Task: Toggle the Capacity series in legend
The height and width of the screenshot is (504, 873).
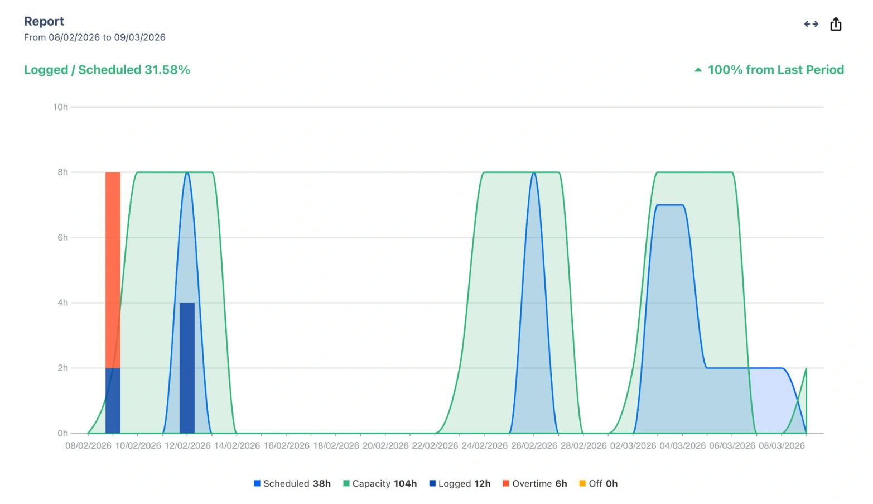Action: (380, 483)
